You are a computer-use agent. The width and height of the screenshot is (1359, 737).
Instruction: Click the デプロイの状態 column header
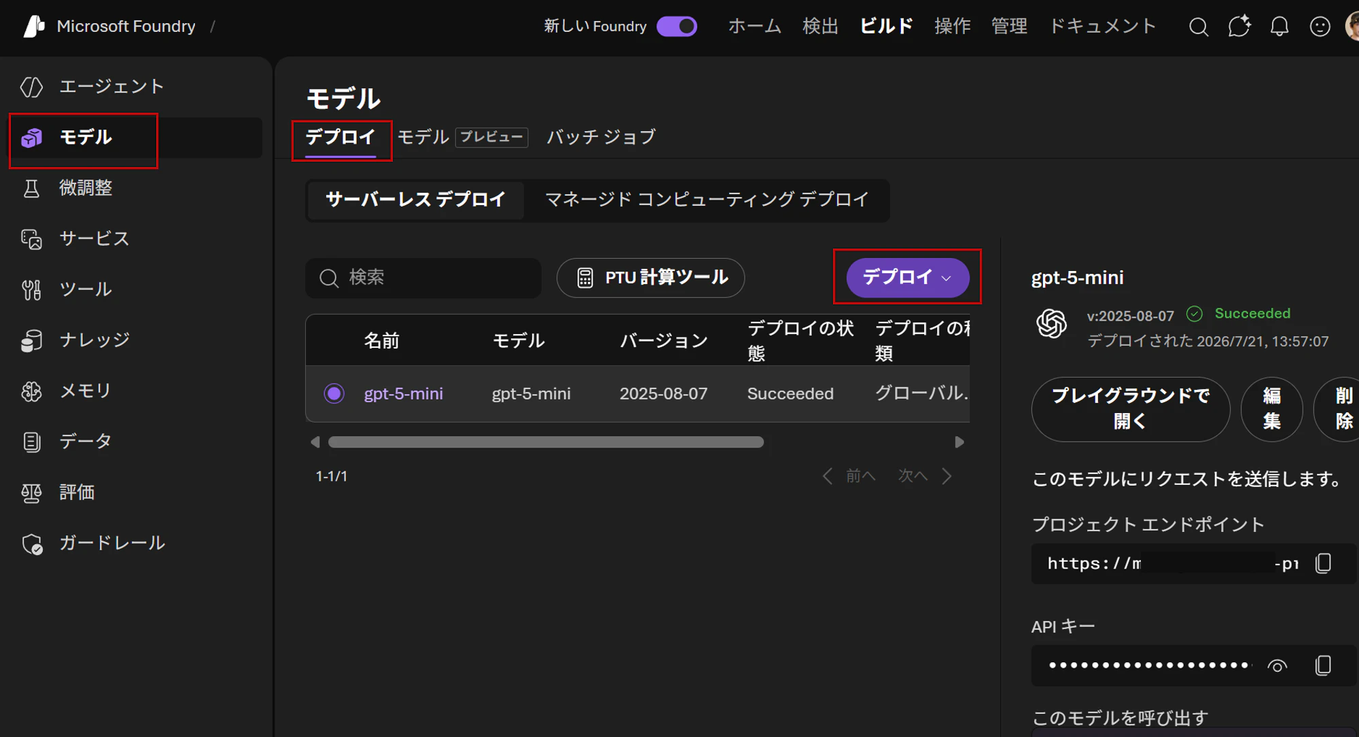point(800,340)
